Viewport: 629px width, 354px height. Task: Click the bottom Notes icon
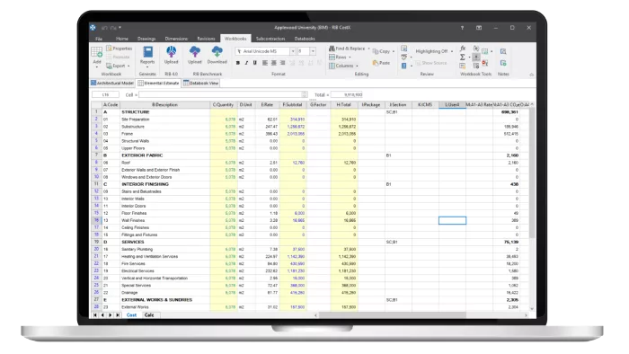click(503, 64)
